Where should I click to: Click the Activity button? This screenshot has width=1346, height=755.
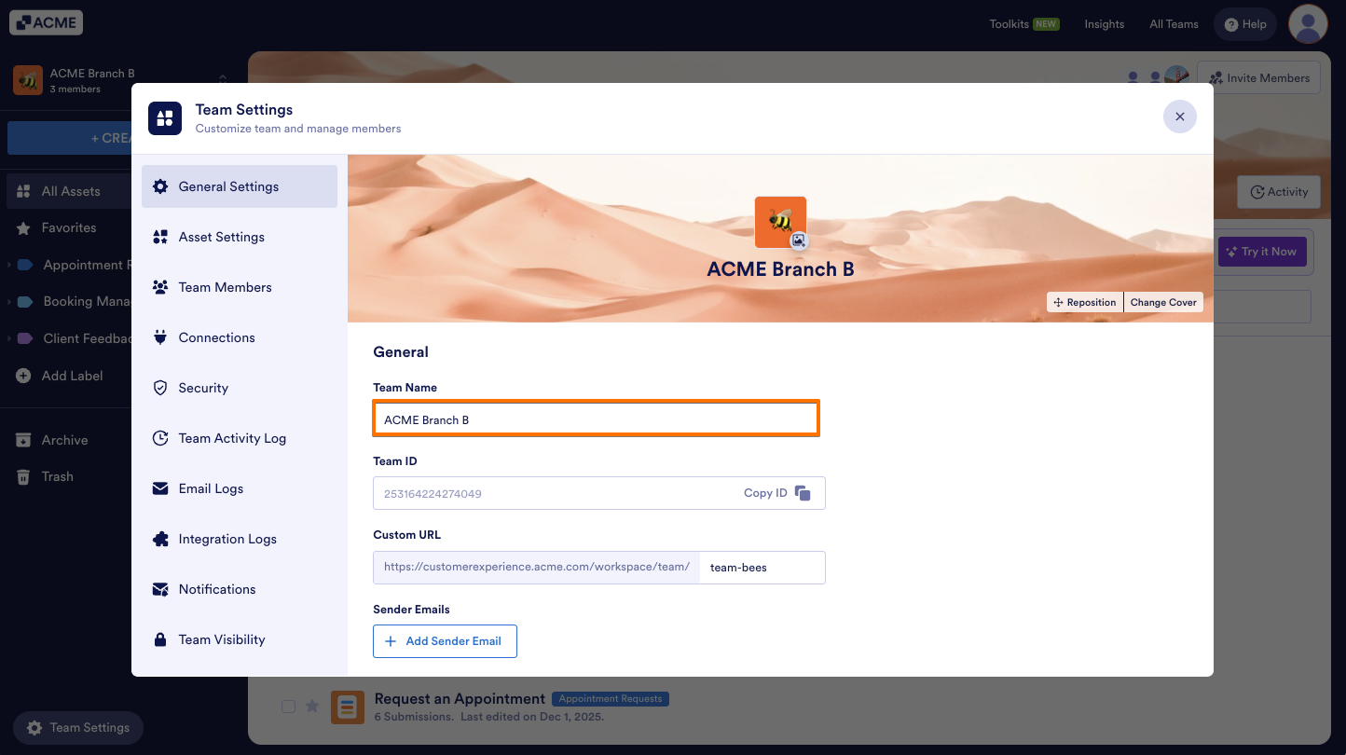(1279, 192)
